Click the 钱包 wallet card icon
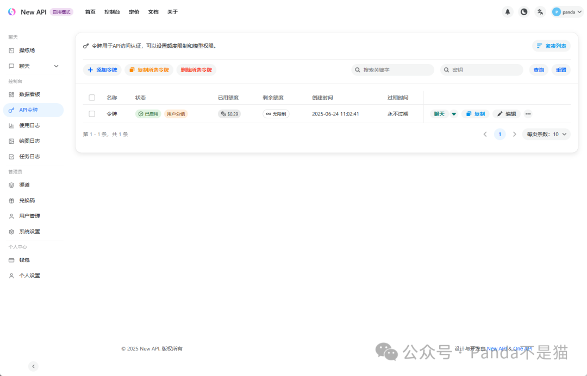 point(11,260)
